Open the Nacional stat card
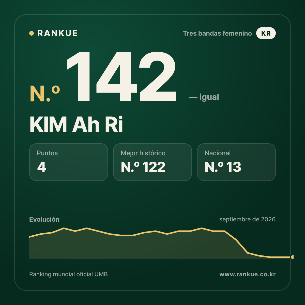The width and height of the screenshot is (305, 305). click(236, 162)
